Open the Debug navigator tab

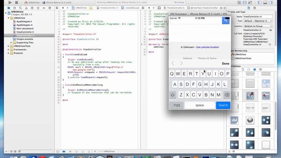(x=38, y=8)
